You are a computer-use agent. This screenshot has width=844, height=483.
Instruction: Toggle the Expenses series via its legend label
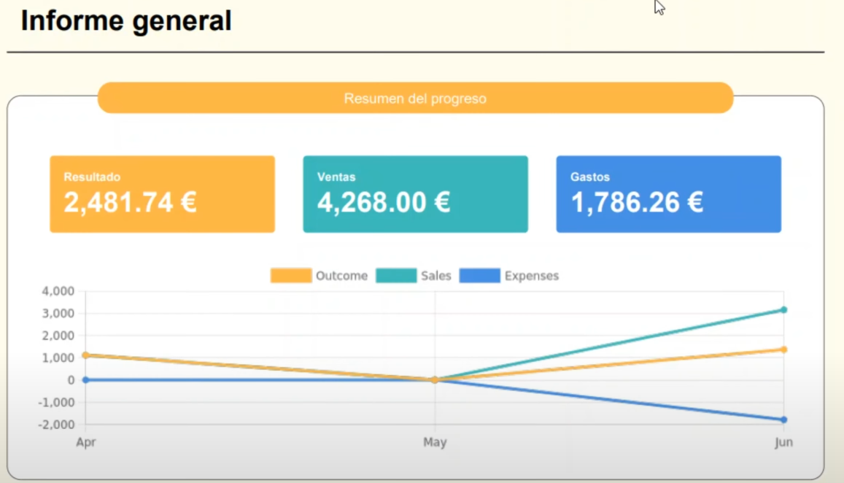(531, 276)
